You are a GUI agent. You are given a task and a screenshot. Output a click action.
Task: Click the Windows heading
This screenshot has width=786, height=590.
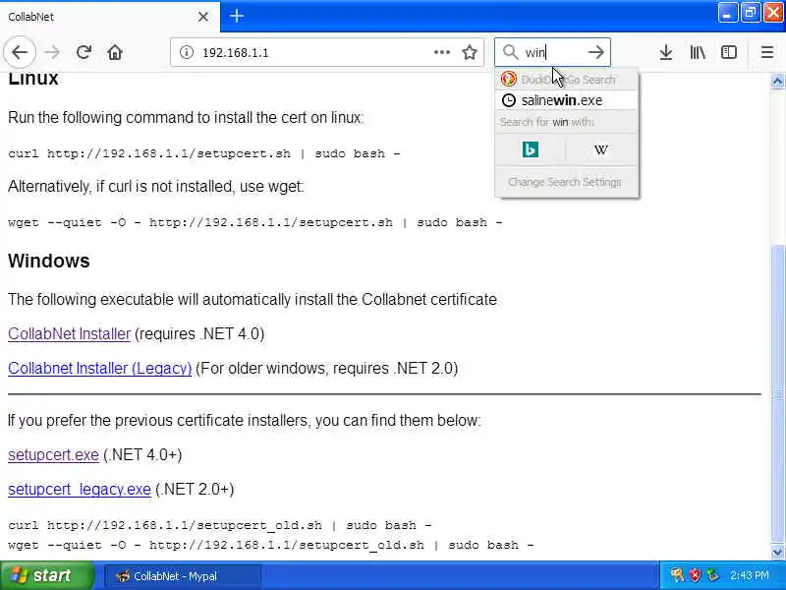[x=48, y=261]
